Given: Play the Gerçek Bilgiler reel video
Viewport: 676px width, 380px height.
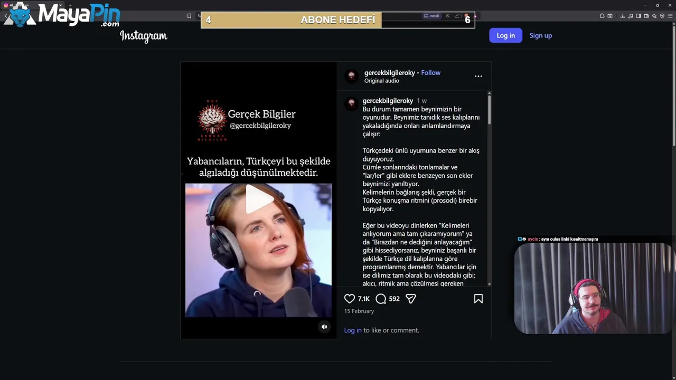Looking at the screenshot, I should (x=259, y=200).
